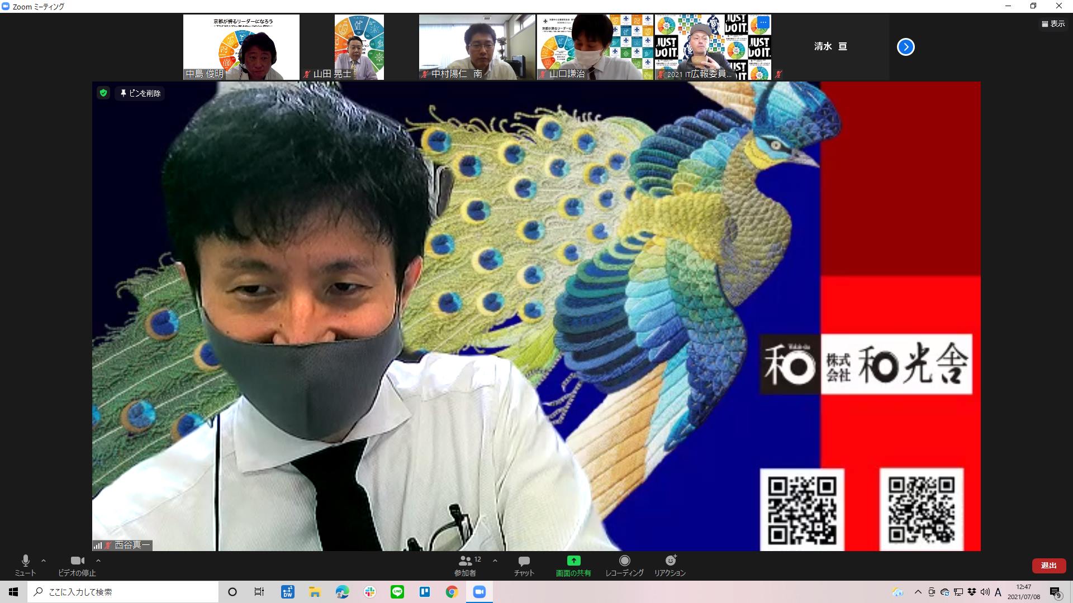This screenshot has height=603, width=1073.
Task: Select 清水 亘 participant tile
Action: point(830,47)
